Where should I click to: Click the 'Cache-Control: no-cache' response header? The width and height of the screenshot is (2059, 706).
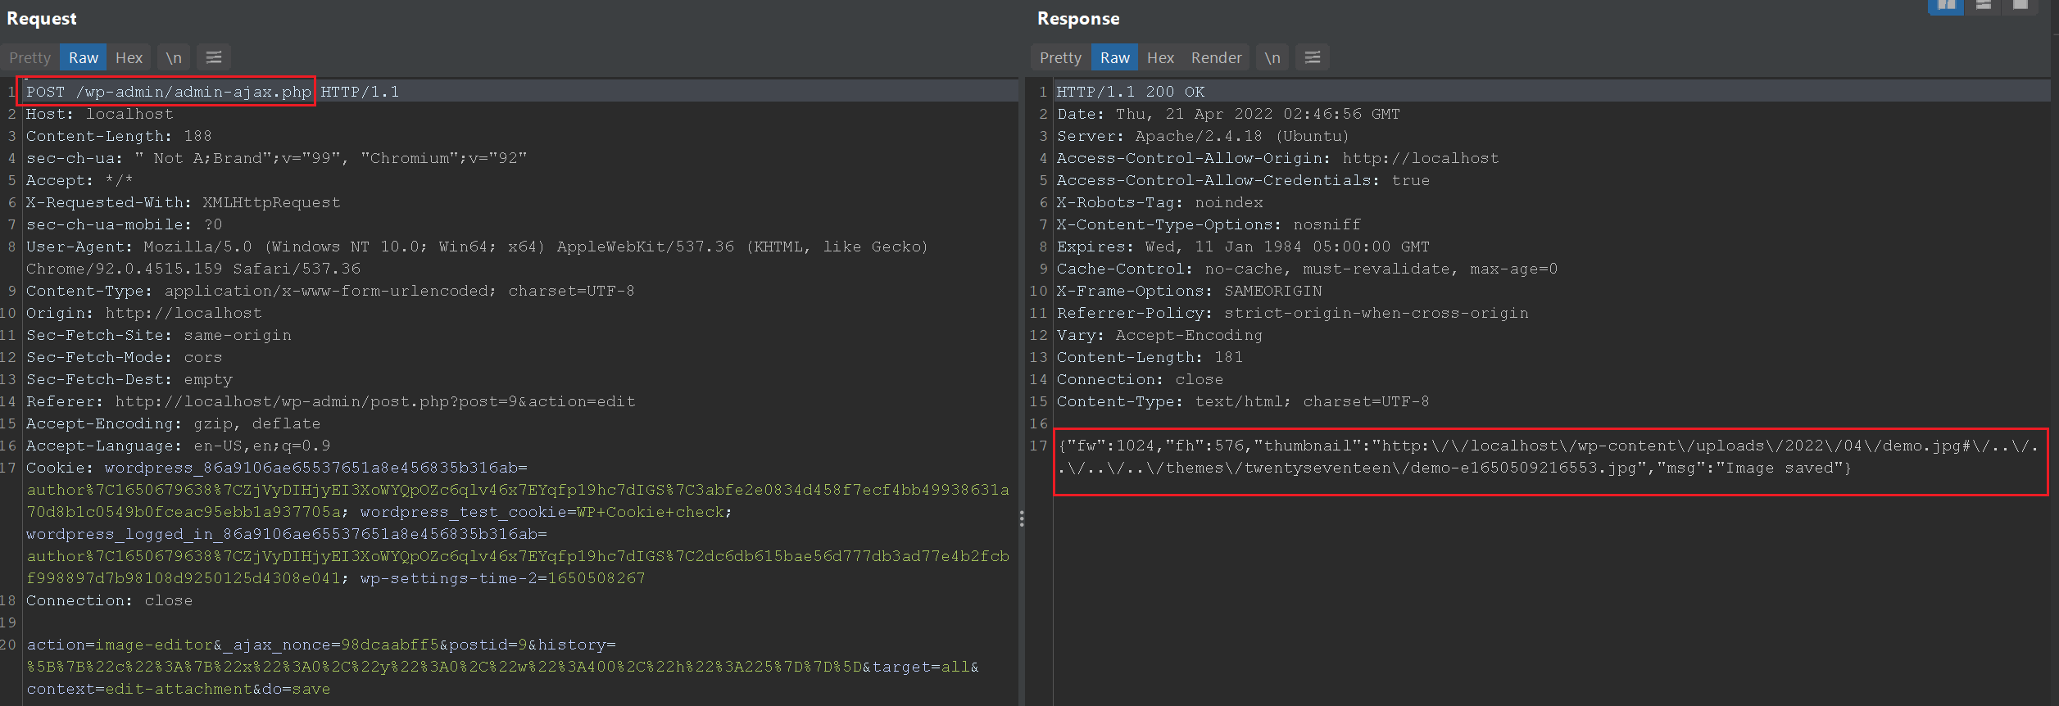coord(1307,269)
